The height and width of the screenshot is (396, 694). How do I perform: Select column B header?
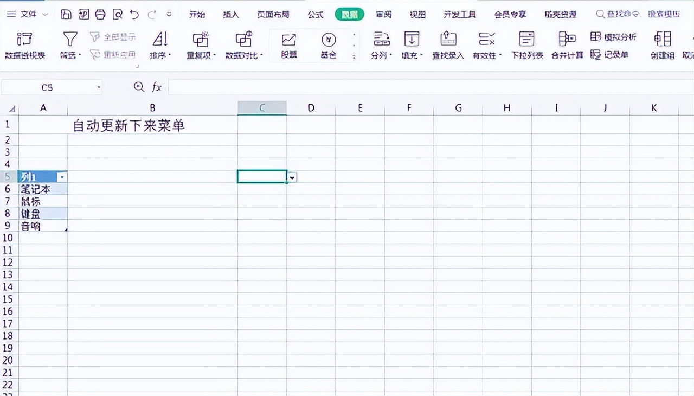point(152,108)
